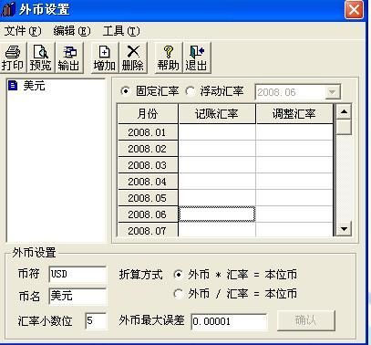Add a new currency with 增加
The image size is (371, 345).
pyautogui.click(x=104, y=57)
